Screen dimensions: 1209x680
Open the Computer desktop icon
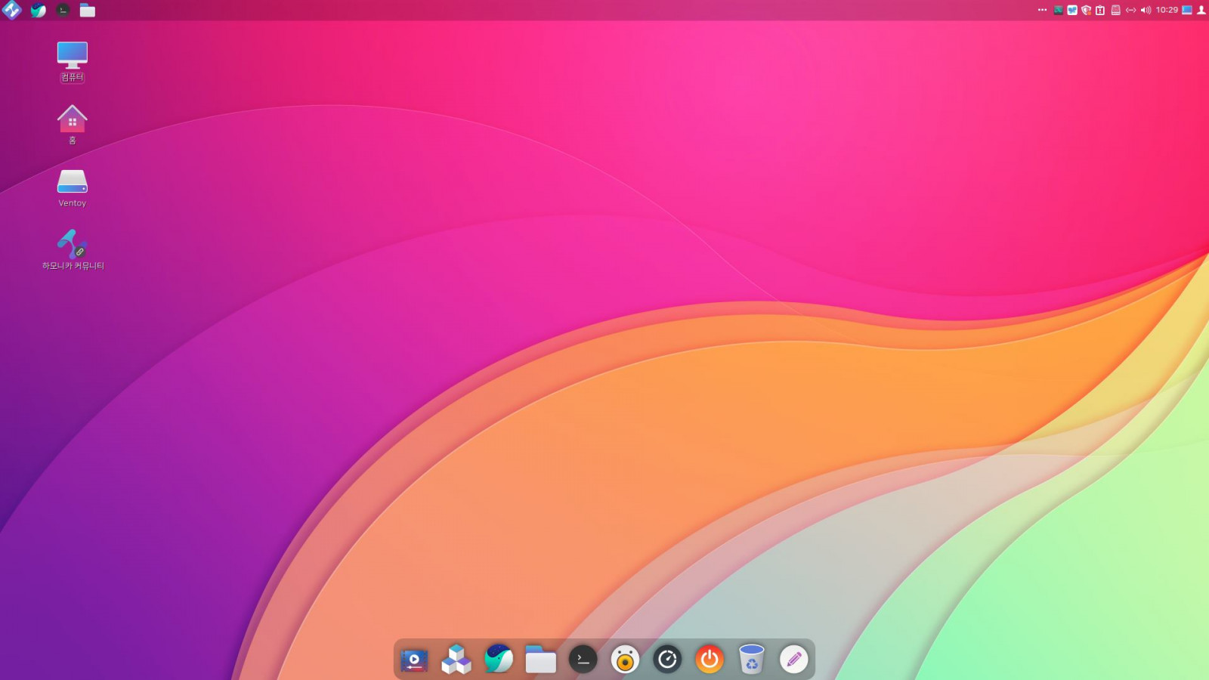coord(73,56)
